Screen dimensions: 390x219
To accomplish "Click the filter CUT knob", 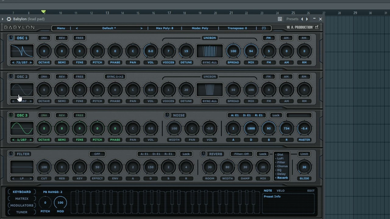I will (x=44, y=167).
